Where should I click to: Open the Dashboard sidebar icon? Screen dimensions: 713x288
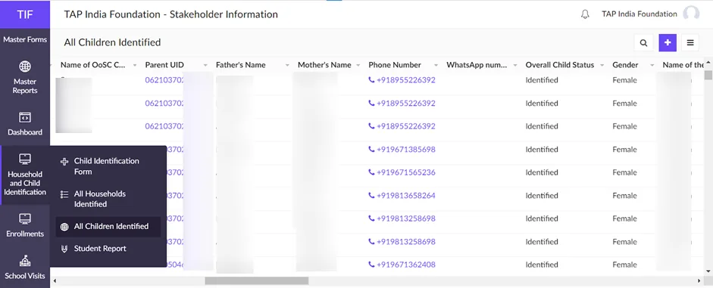coord(25,117)
